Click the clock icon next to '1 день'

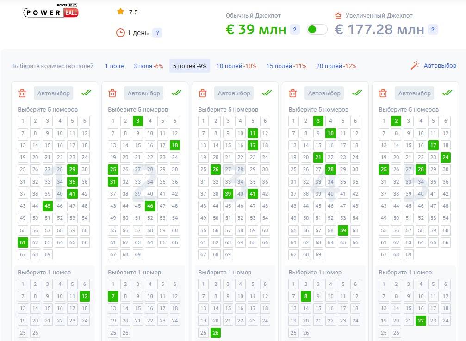click(x=120, y=33)
